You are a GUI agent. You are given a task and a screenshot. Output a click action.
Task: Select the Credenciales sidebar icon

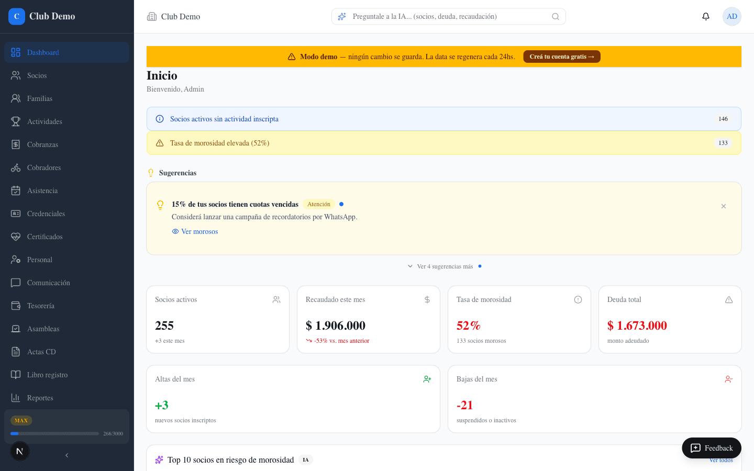tap(16, 214)
